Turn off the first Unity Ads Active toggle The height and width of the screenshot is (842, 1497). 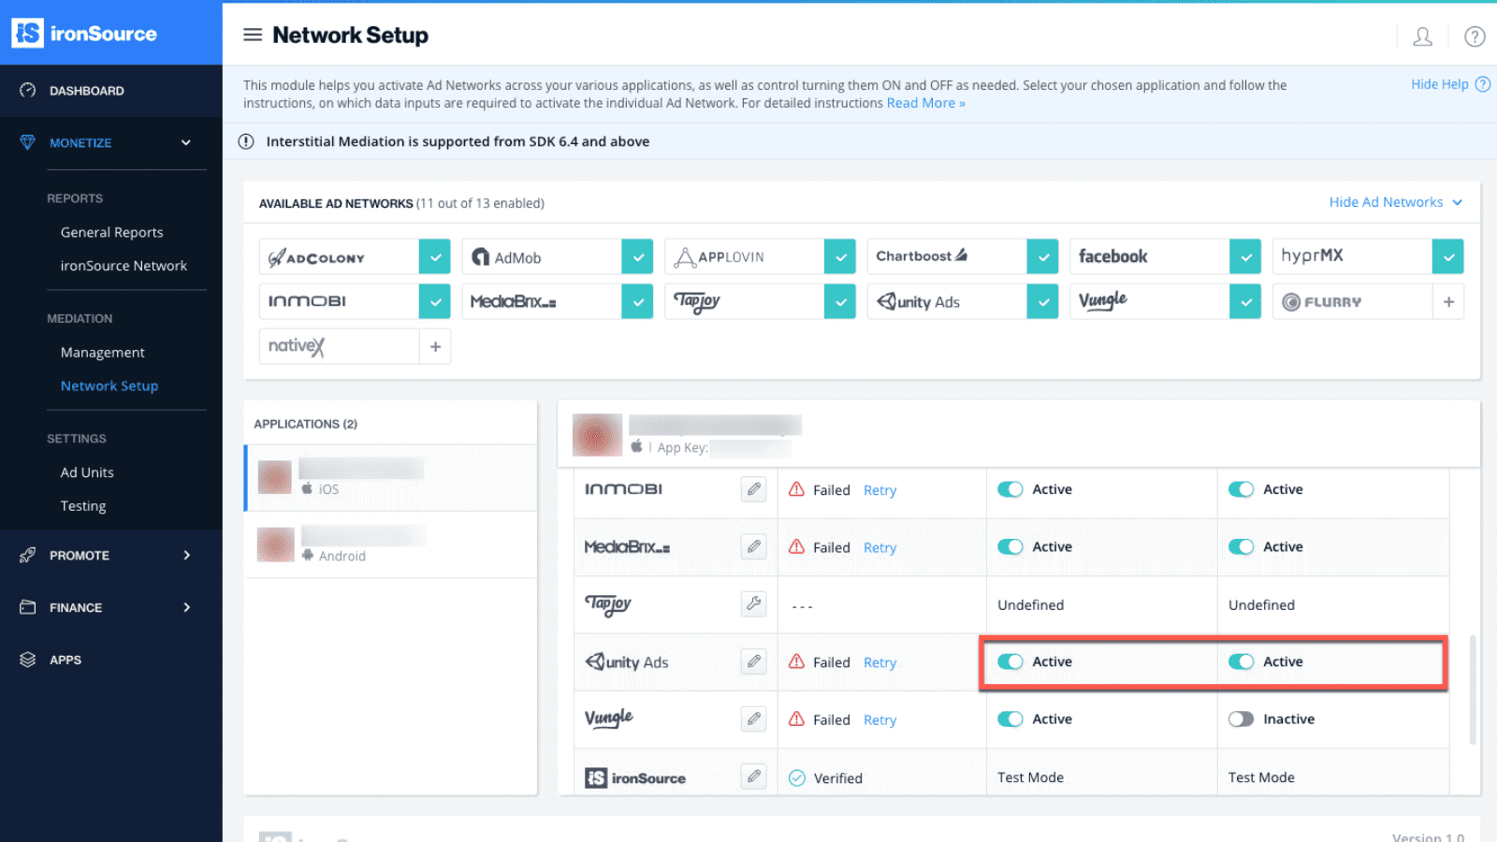(x=1010, y=661)
